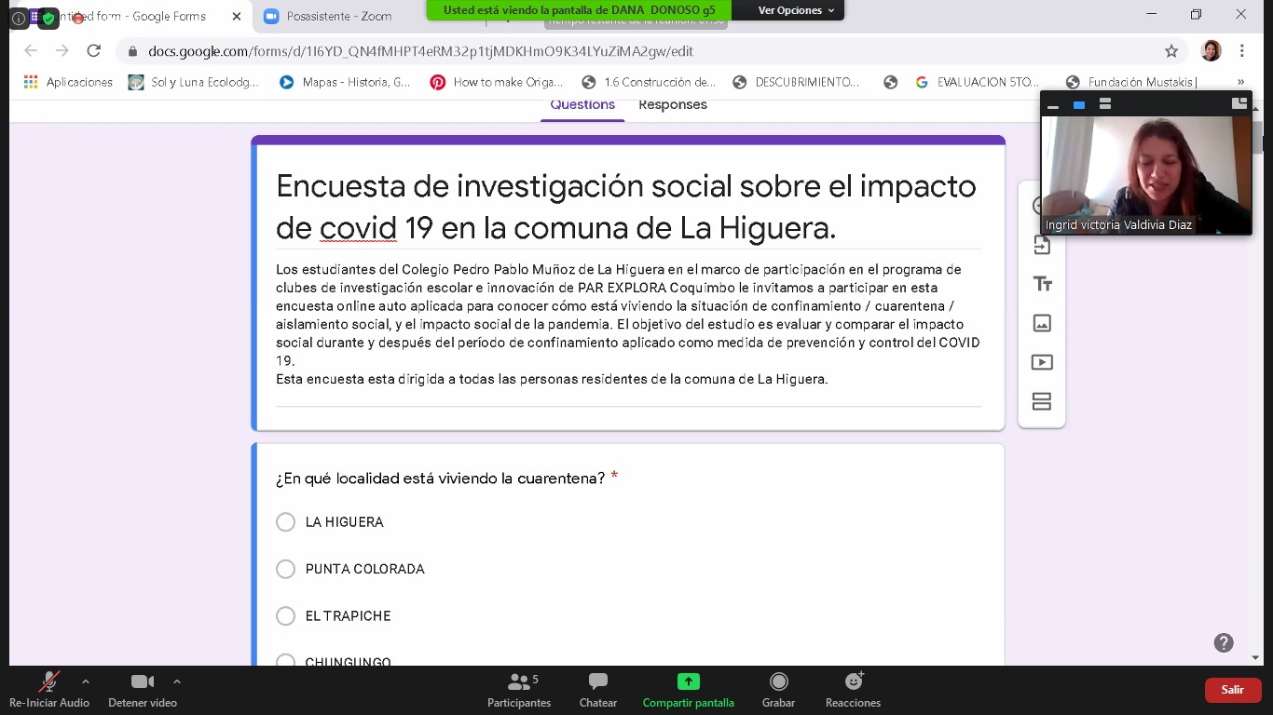Viewport: 1273px width, 715px height.
Task: Add a new section with the section icon
Action: point(1042,400)
